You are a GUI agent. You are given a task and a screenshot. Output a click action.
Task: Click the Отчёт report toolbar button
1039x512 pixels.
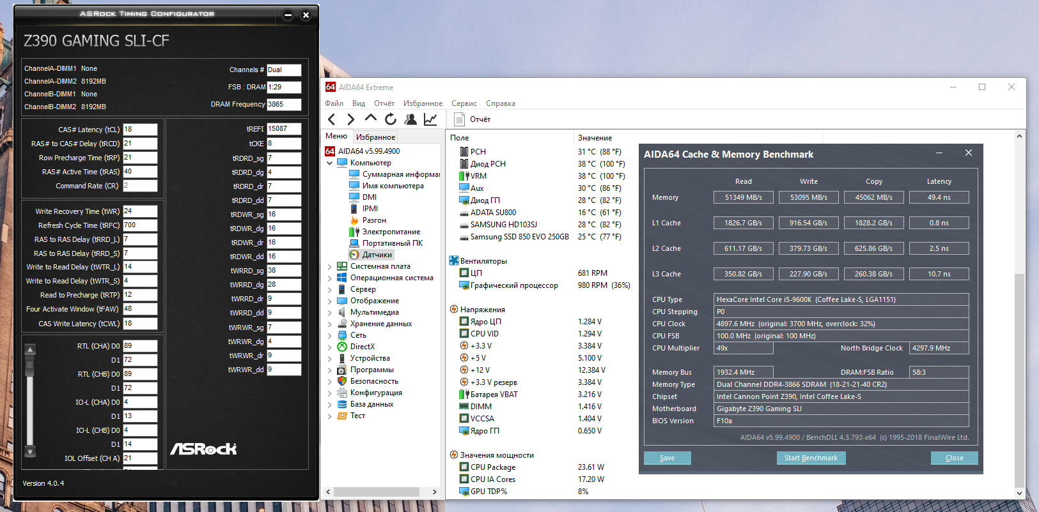[473, 119]
